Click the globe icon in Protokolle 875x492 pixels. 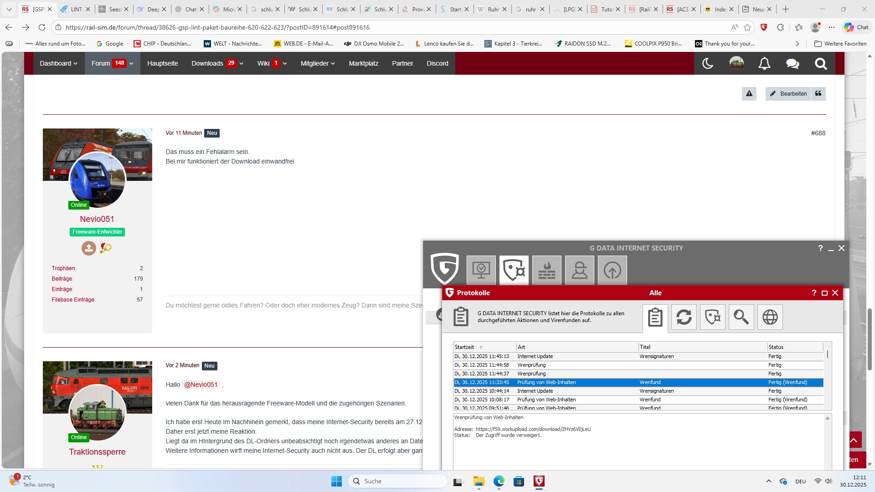(x=770, y=317)
